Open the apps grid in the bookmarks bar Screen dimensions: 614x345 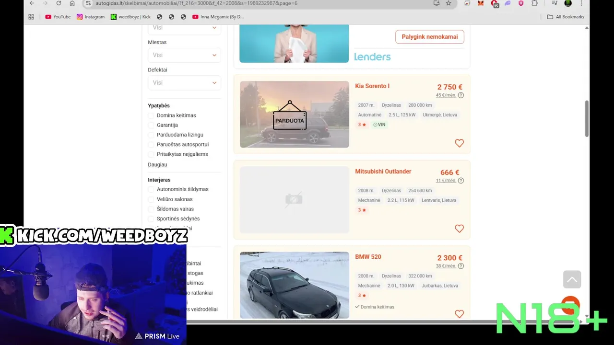coord(31,17)
